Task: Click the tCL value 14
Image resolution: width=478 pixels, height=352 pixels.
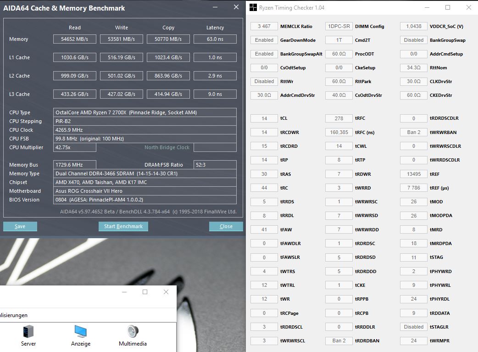Action: pyautogui.click(x=264, y=118)
